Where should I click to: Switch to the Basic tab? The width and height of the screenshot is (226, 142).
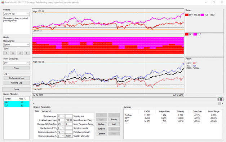click(37, 111)
